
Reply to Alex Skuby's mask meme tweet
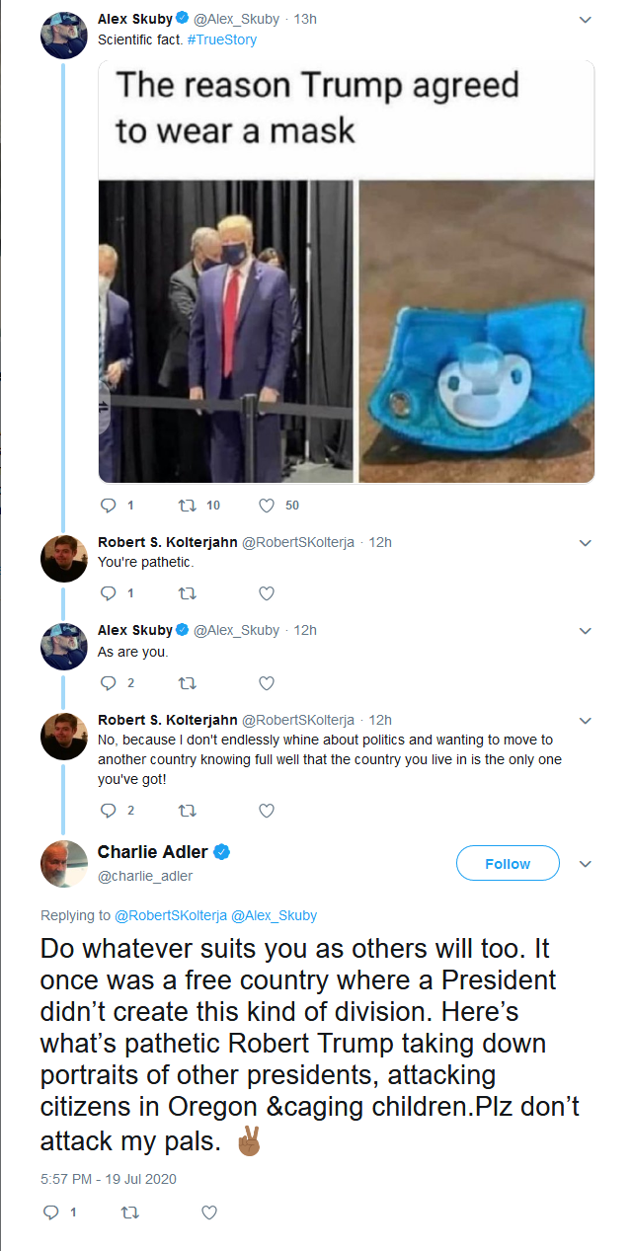pos(110,506)
